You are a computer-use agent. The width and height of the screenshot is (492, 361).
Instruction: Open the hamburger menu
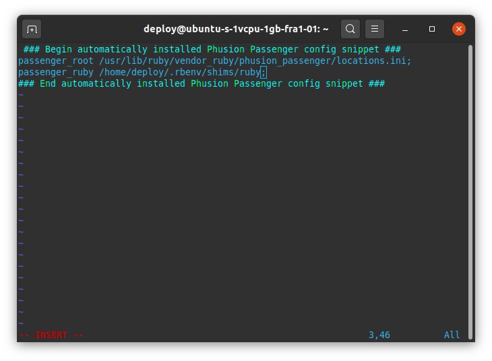(375, 29)
